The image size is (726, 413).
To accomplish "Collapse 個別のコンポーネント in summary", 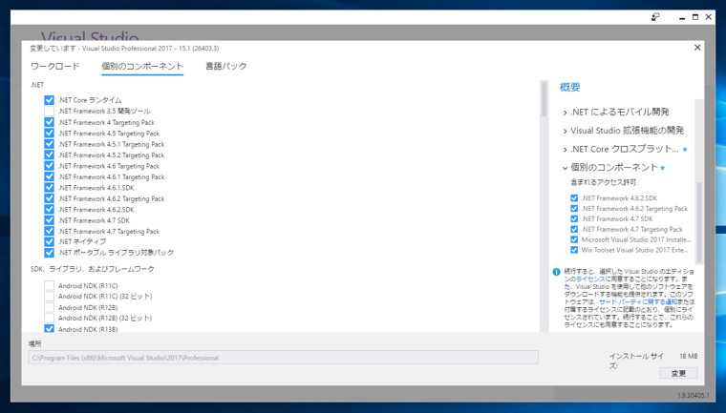I will [x=565, y=168].
